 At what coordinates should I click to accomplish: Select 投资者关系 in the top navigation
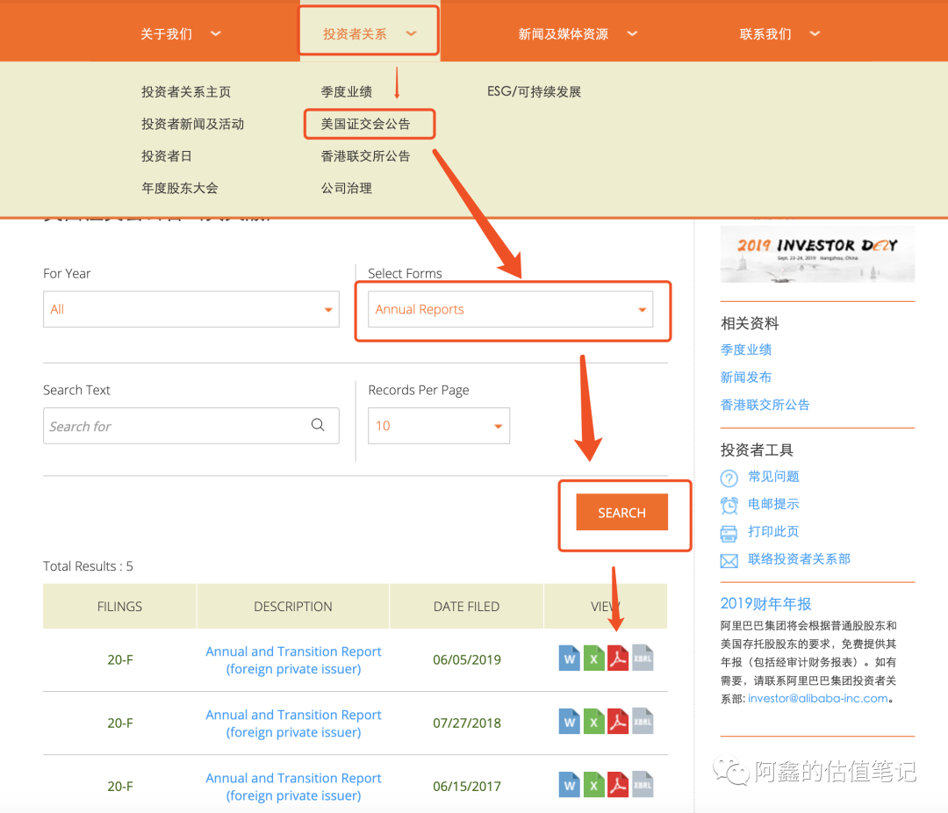pos(355,34)
